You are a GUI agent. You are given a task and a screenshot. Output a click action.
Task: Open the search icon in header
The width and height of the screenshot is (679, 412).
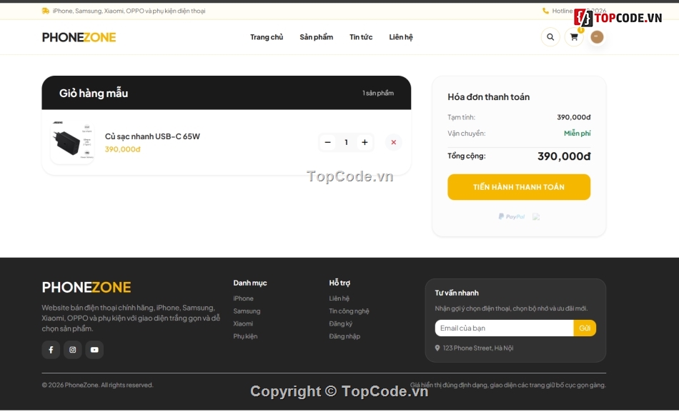pyautogui.click(x=550, y=37)
